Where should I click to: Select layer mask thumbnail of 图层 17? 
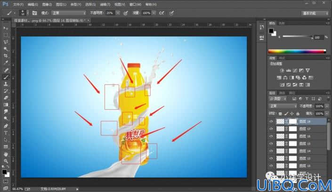tap(293, 129)
